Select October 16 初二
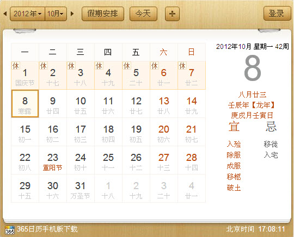 53,132
